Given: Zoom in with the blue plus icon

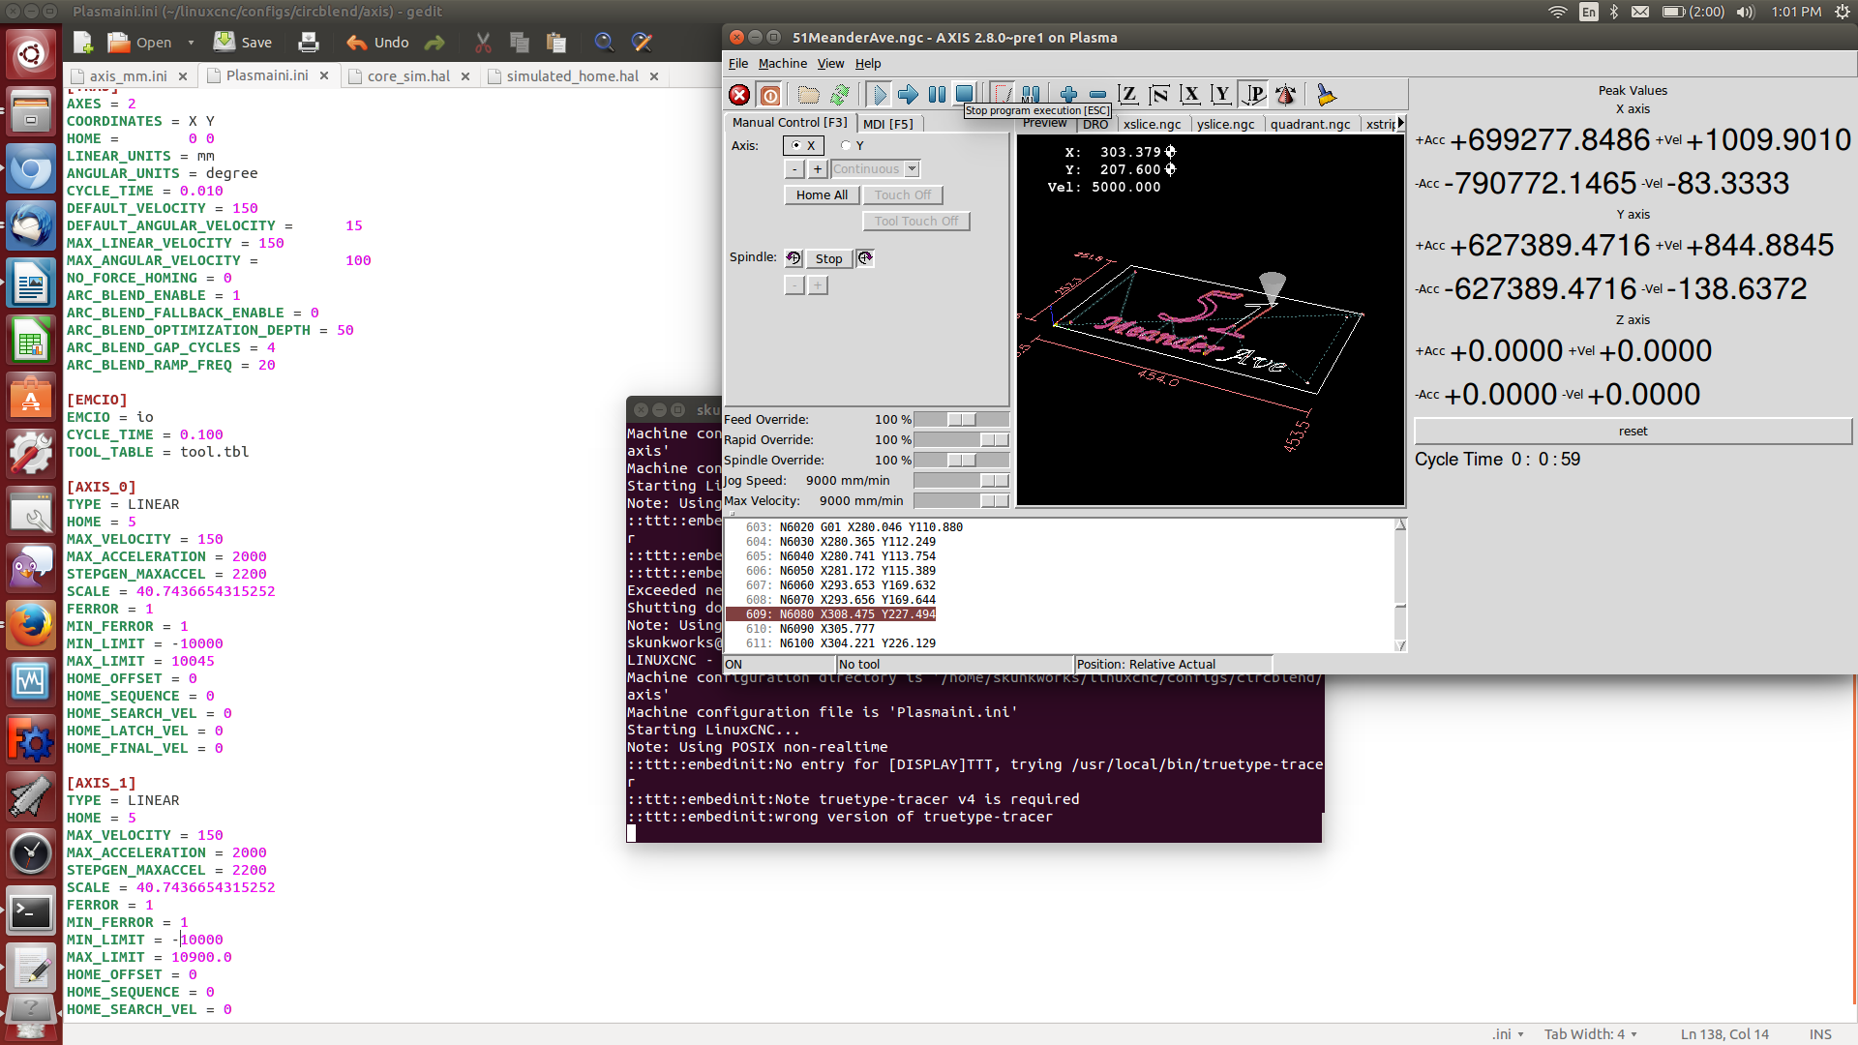Looking at the screenshot, I should coord(1068,95).
